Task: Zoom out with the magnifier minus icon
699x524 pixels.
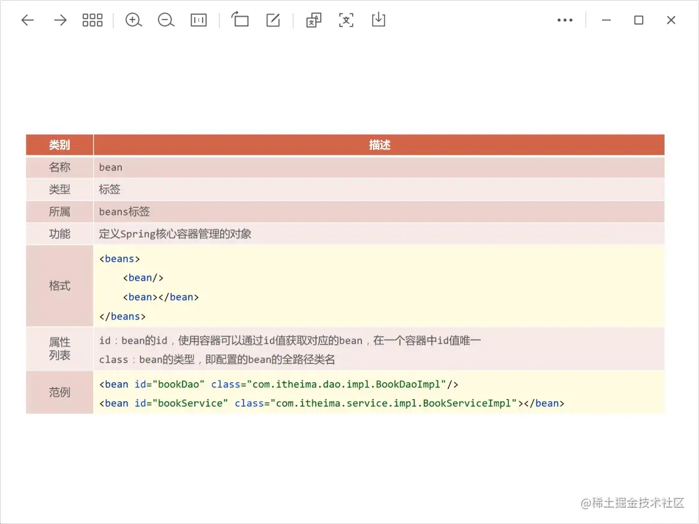Action: click(166, 20)
